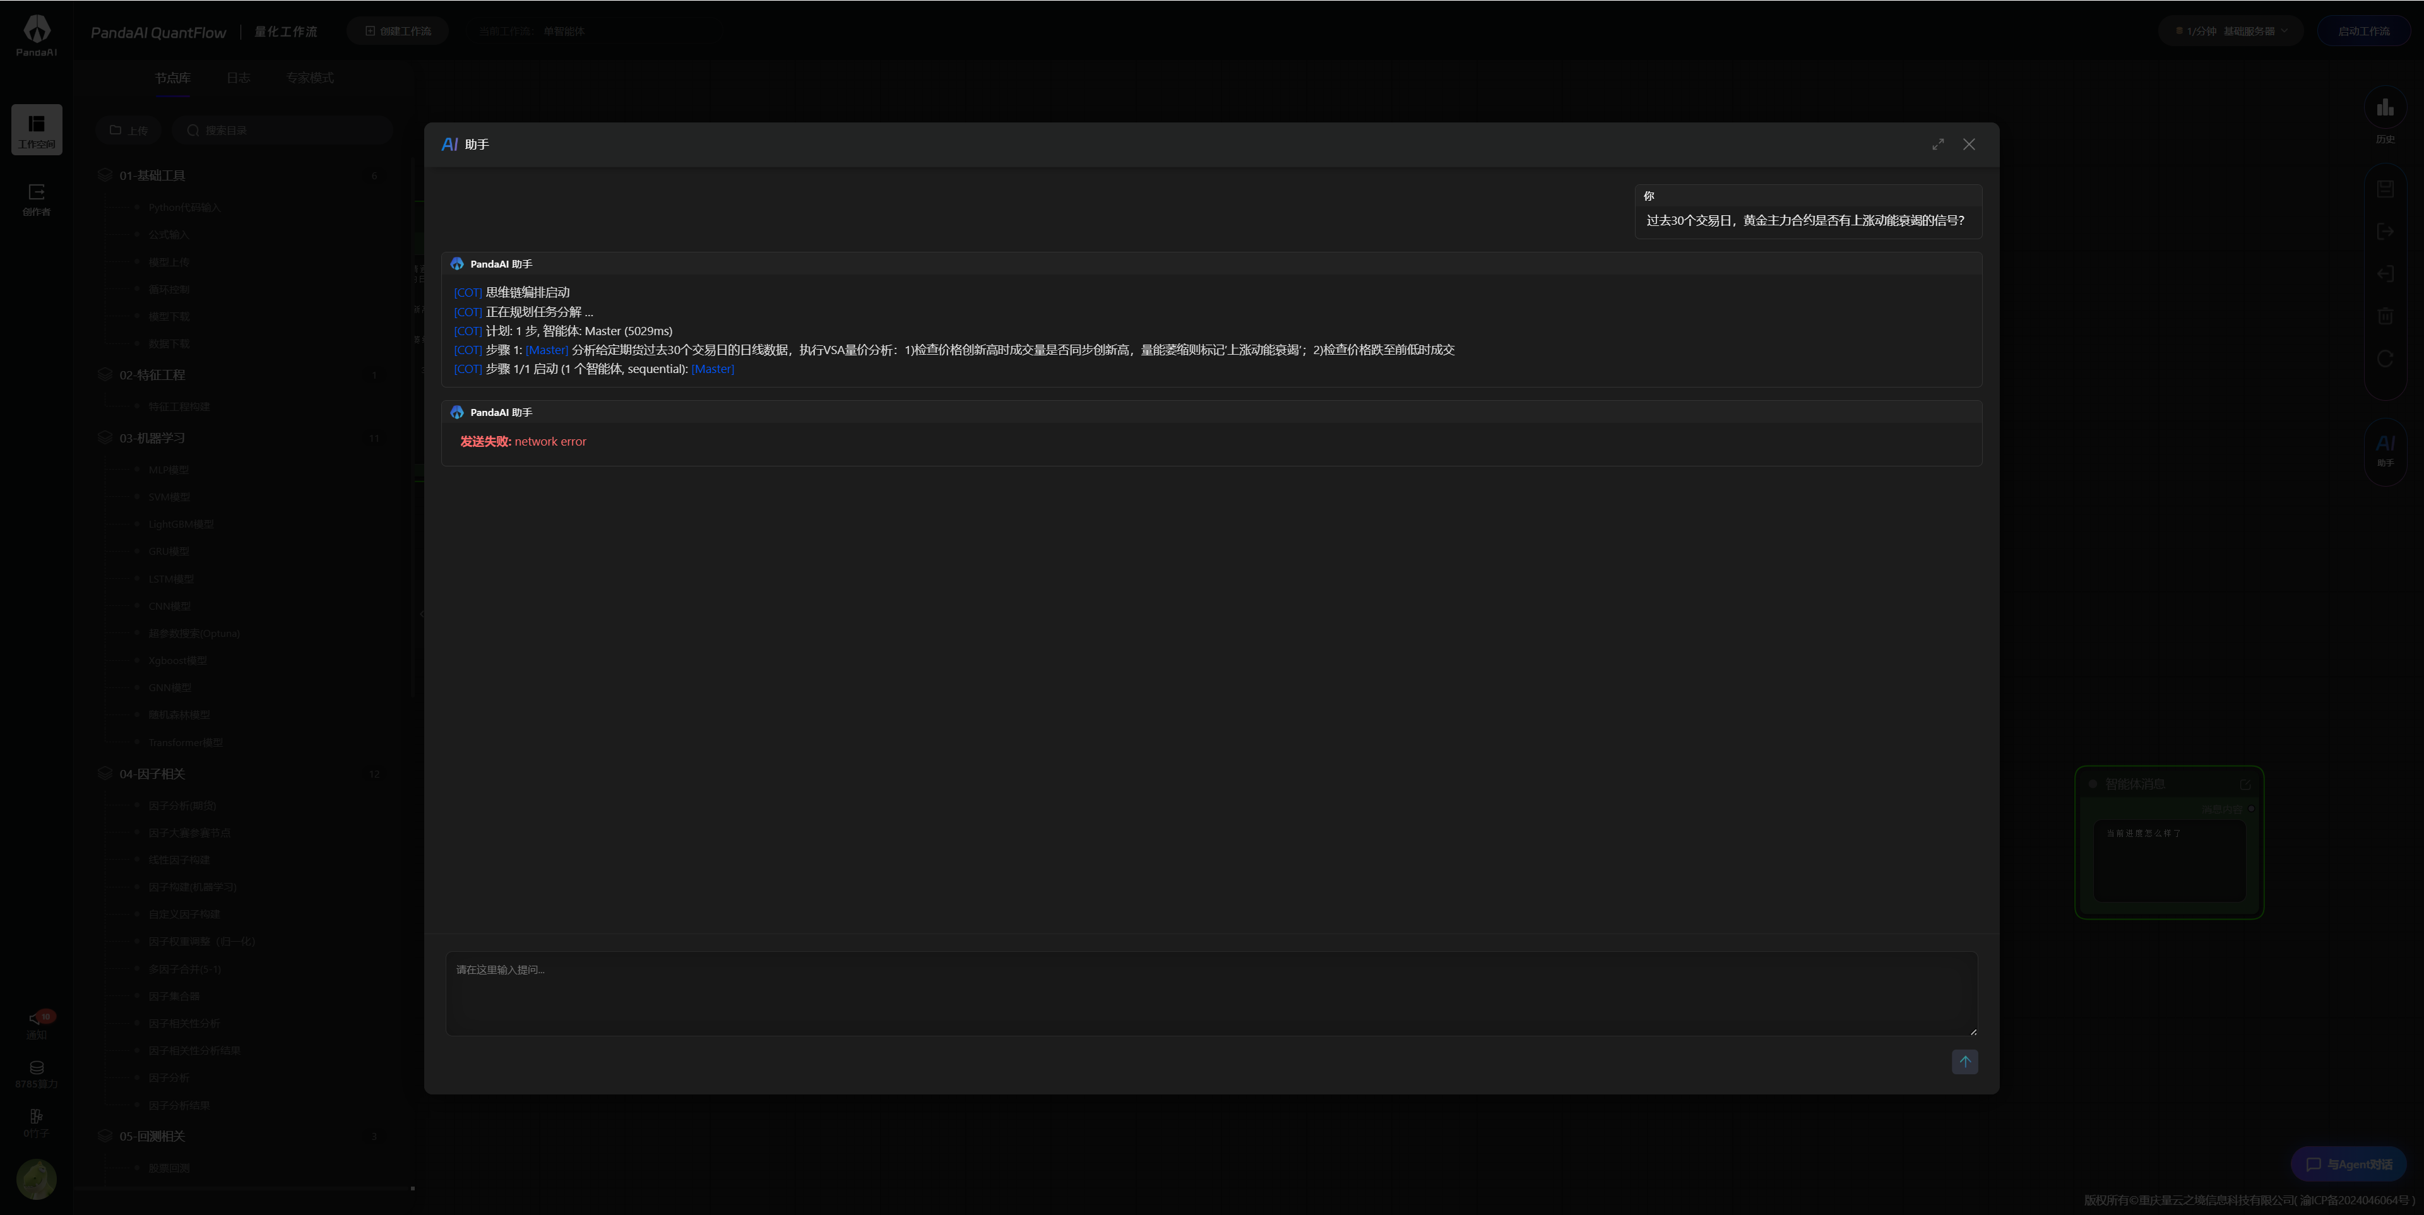Collapse the 03-机器学习 tree group
The image size is (2424, 1215).
click(152, 439)
